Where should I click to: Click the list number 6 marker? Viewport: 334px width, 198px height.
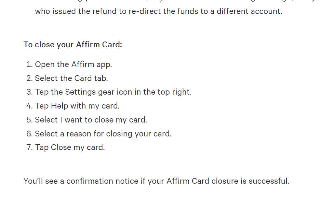(29, 134)
